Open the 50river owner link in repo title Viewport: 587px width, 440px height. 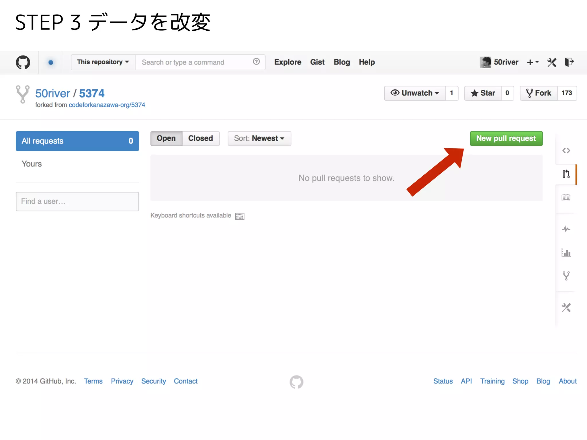52,93
